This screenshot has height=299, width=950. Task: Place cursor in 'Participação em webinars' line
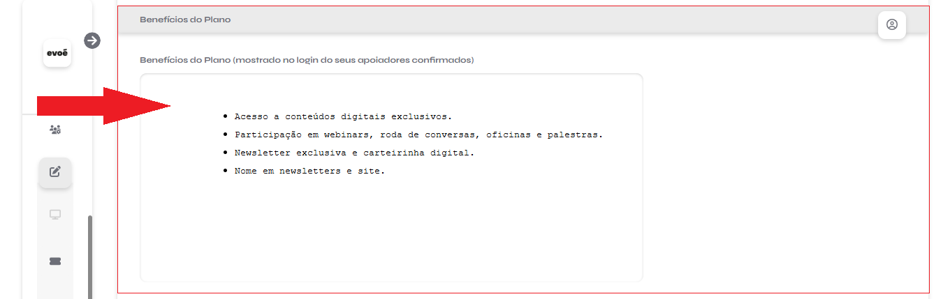tap(418, 135)
